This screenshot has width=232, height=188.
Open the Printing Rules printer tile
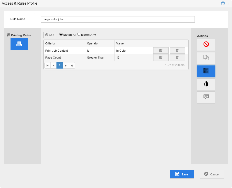[19, 44]
